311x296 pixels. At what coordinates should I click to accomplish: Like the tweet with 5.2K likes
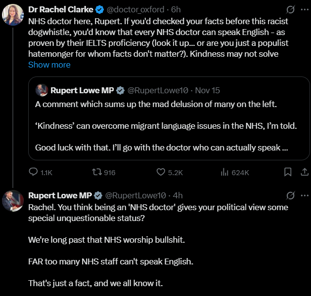click(x=161, y=172)
